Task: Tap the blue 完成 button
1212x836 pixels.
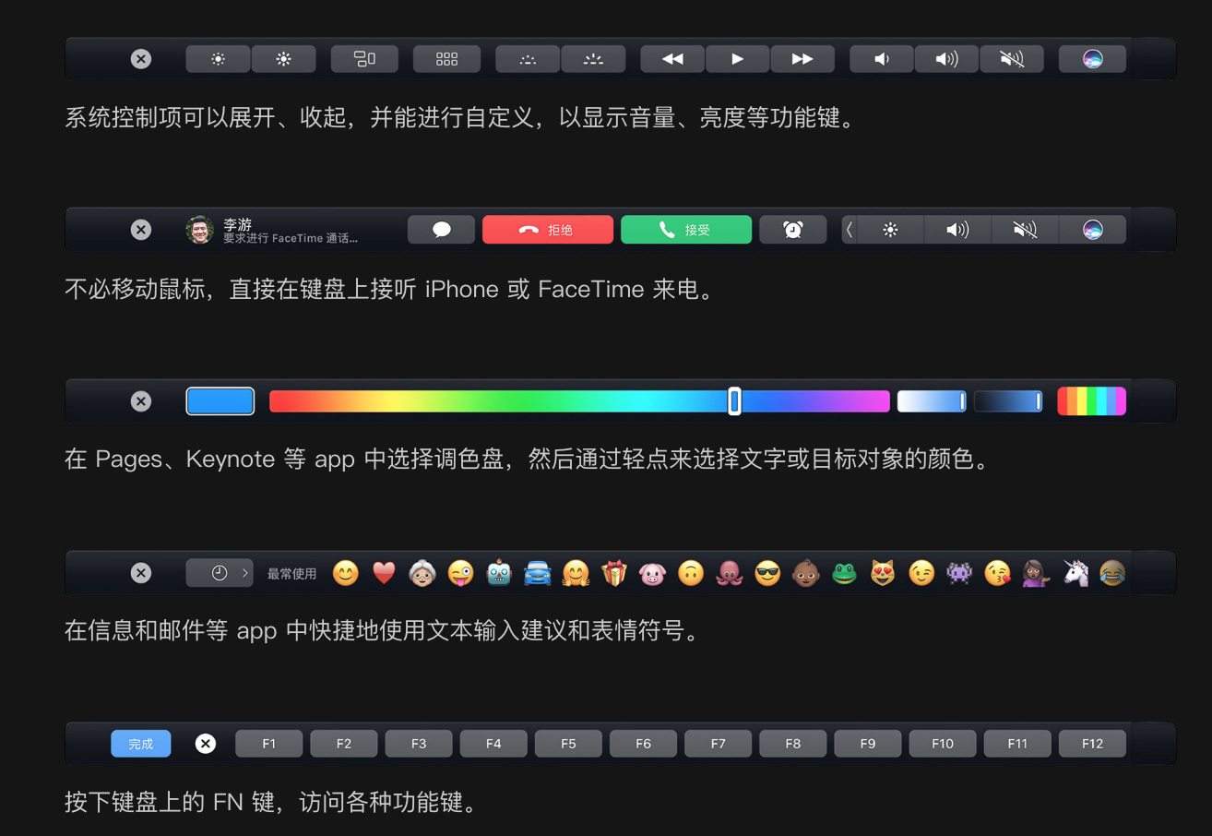Action: 141,744
